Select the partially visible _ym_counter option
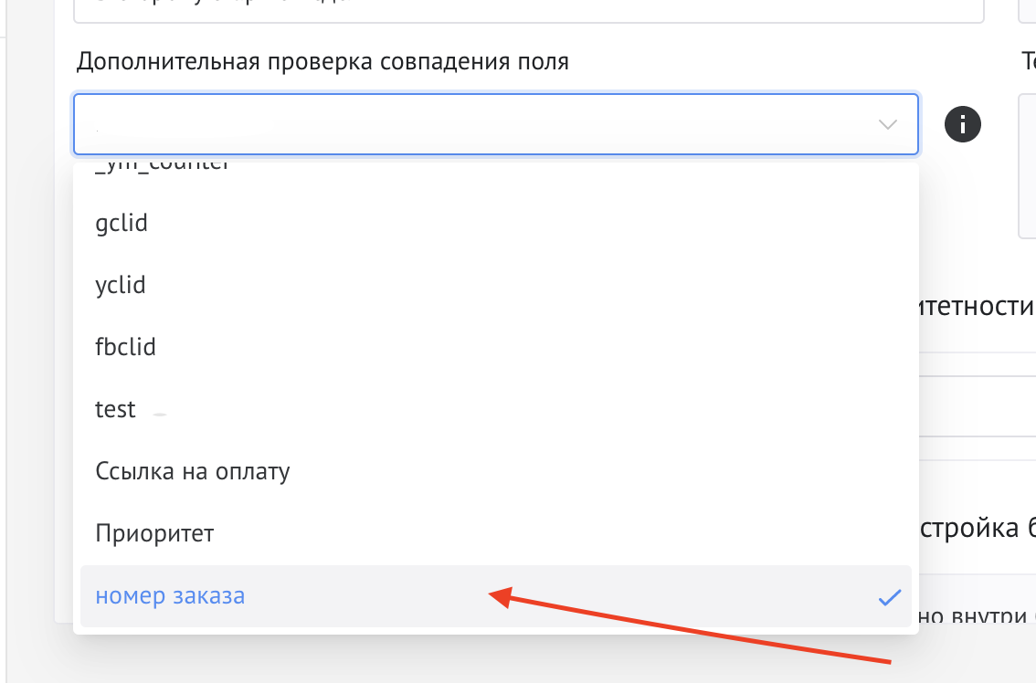This screenshot has height=683, width=1036. (163, 168)
